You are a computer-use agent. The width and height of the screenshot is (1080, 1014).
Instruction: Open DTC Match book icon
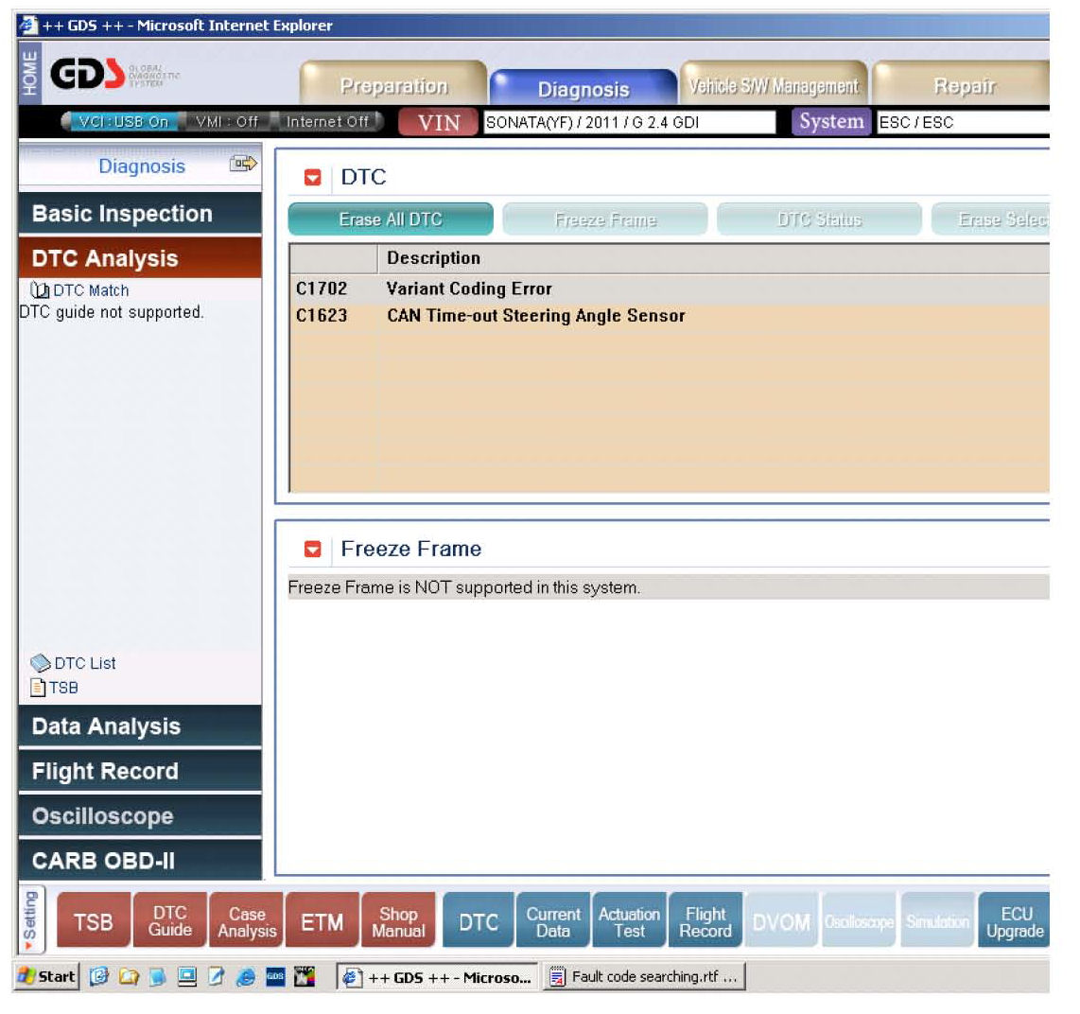click(40, 290)
